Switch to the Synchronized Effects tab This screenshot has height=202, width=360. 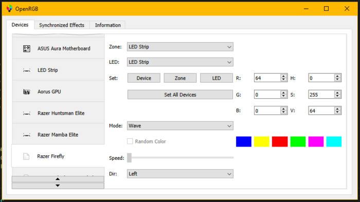pyautogui.click(x=62, y=25)
